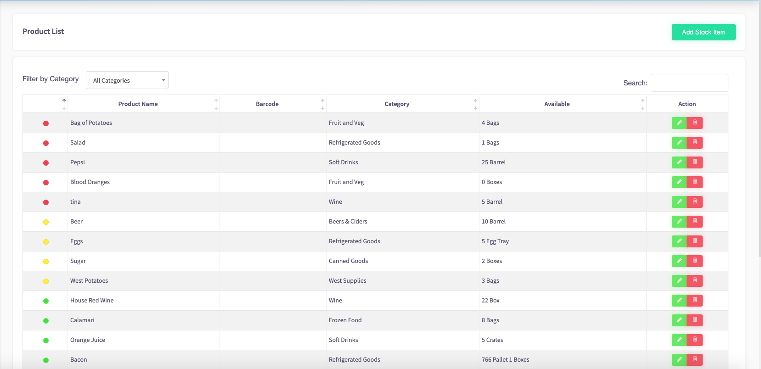This screenshot has width=761, height=369.
Task: Edit the Blood Oranges item
Action: coord(679,182)
